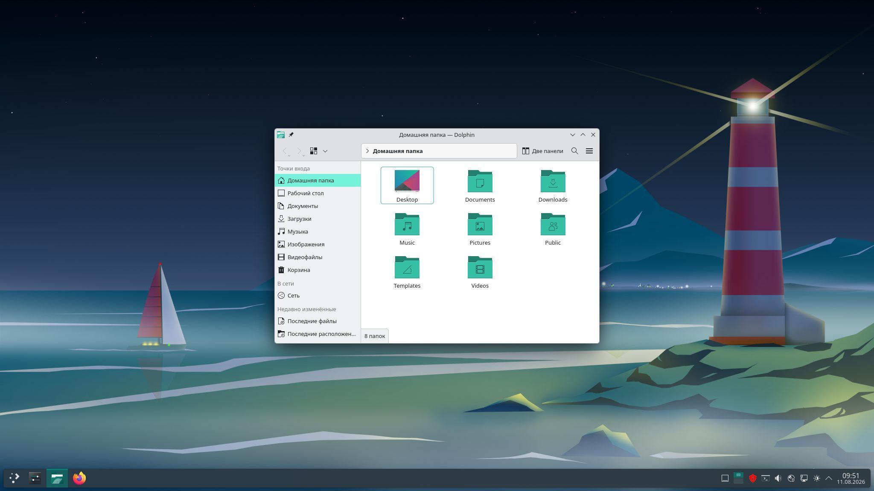
Task: Open the view mode dropdown arrow
Action: pos(325,151)
